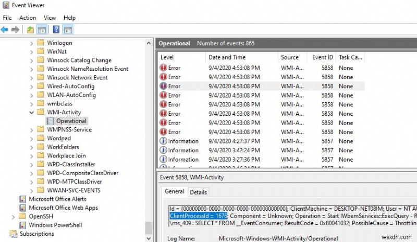Click the 'Event 5858, WMI-Activity' heading

(192, 177)
